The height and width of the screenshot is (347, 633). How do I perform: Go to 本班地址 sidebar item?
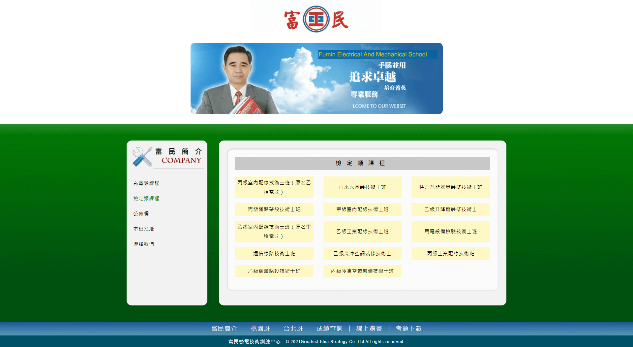coord(143,229)
